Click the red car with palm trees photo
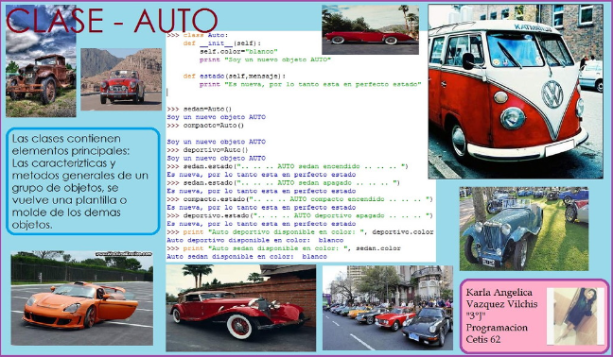Screen dimensions: 613x357 [x=370, y=29]
